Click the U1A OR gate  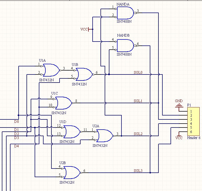pyautogui.click(x=51, y=70)
